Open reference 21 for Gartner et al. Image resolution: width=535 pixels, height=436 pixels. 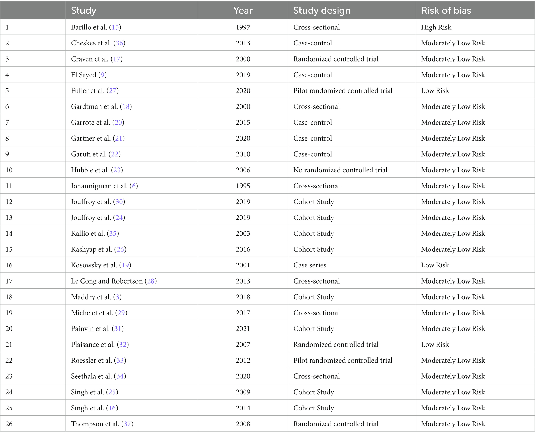119,138
